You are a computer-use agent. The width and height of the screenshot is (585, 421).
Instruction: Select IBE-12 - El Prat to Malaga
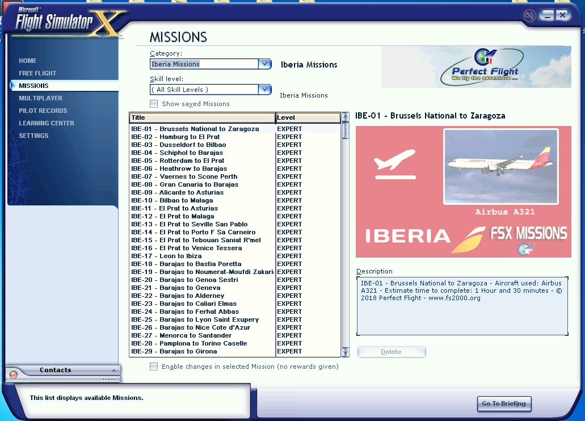(x=235, y=217)
